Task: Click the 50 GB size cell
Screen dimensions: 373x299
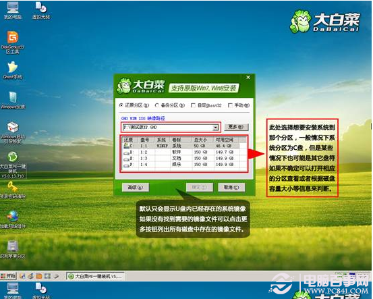Action: 200,146
